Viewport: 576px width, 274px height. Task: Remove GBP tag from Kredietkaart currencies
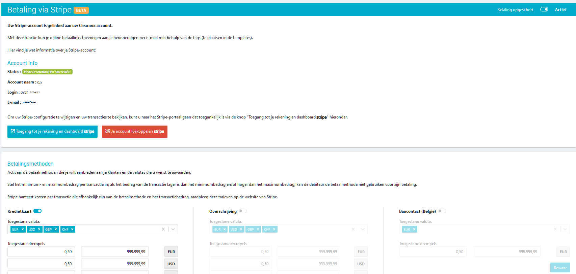pos(56,229)
